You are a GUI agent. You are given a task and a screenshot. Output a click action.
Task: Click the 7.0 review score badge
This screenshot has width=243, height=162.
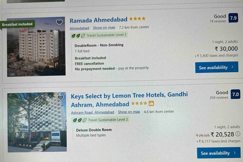[235, 95]
